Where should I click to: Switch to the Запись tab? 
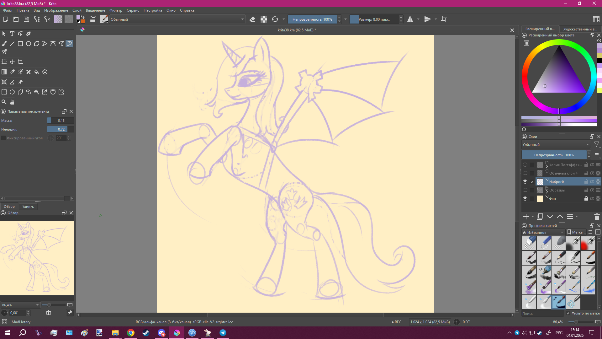[x=28, y=207]
